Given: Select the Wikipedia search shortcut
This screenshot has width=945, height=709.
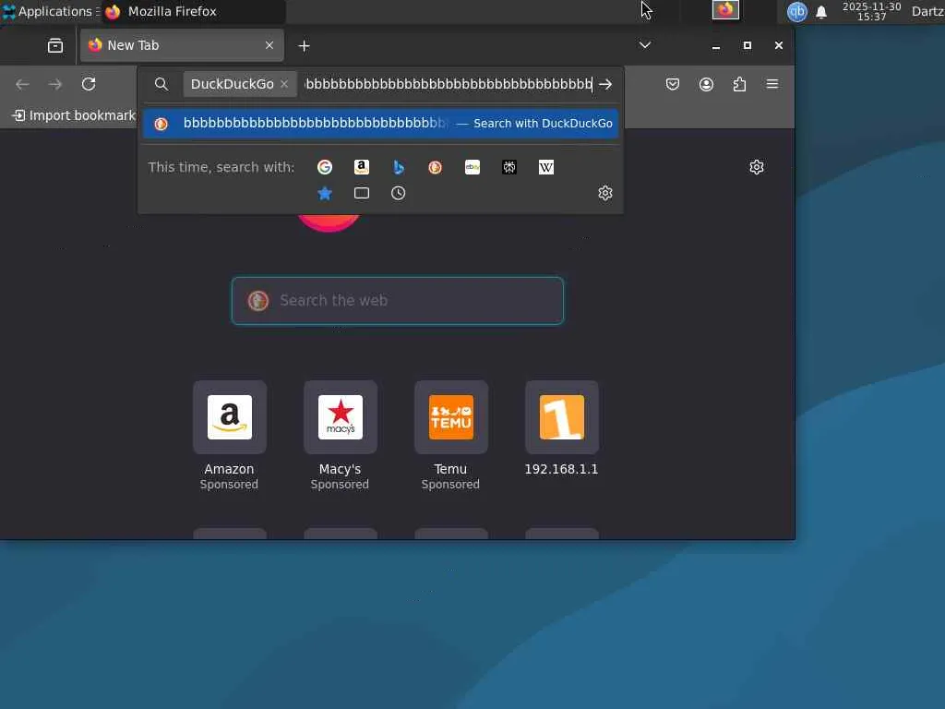Looking at the screenshot, I should click(546, 167).
